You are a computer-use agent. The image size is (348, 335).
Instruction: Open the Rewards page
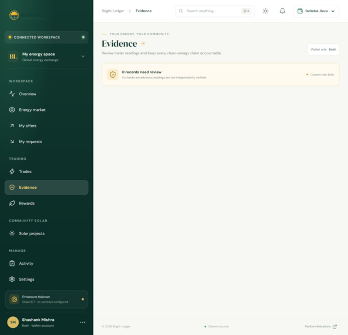(46, 203)
